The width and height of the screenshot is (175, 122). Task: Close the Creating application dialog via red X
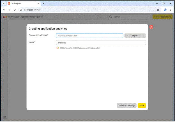(151, 27)
